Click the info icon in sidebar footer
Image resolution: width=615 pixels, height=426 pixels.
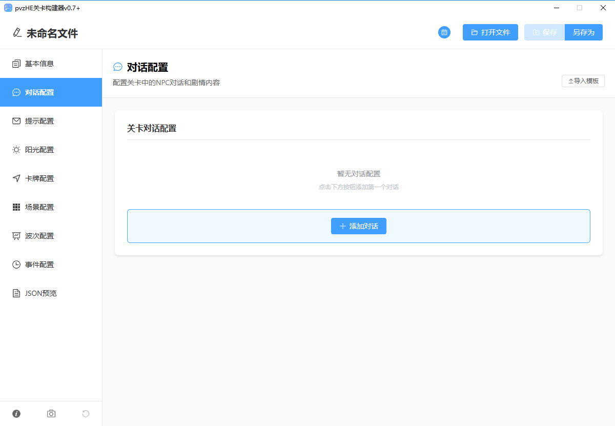(x=16, y=414)
